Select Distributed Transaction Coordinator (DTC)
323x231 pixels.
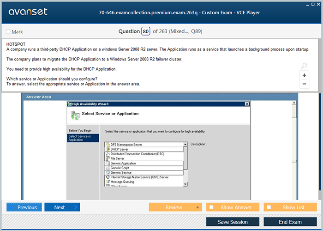pyautogui.click(x=144, y=154)
